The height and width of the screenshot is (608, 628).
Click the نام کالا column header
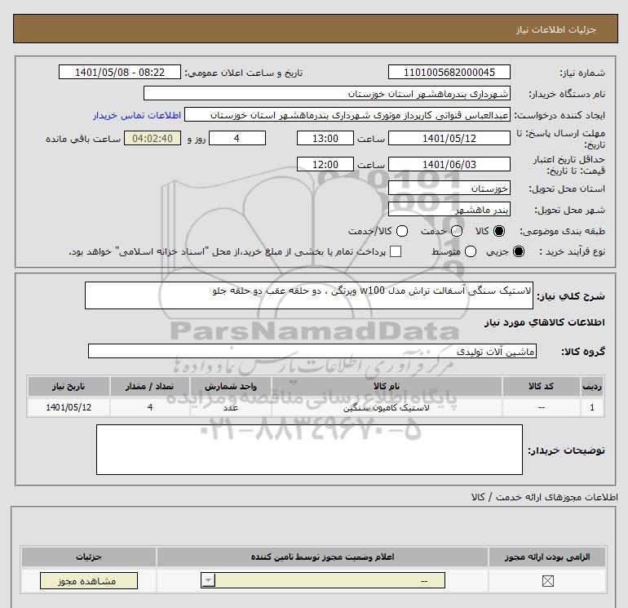point(386,386)
